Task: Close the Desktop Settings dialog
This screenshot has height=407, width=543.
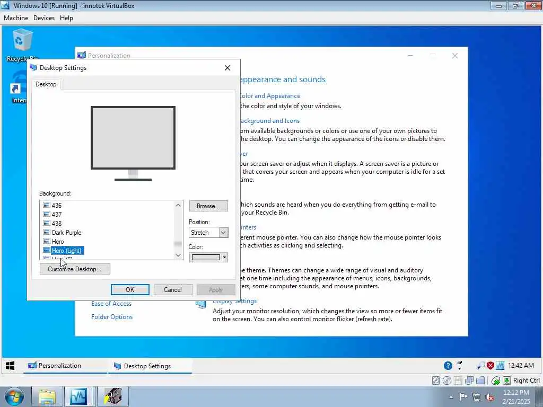Action: 227,68
